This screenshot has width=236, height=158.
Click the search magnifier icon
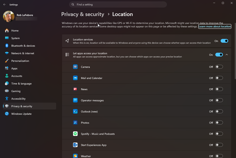click(73, 5)
